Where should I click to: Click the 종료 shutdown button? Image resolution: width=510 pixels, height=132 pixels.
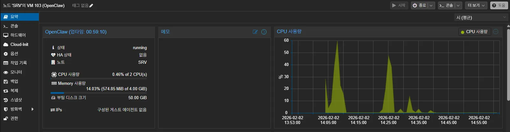point(419,5)
